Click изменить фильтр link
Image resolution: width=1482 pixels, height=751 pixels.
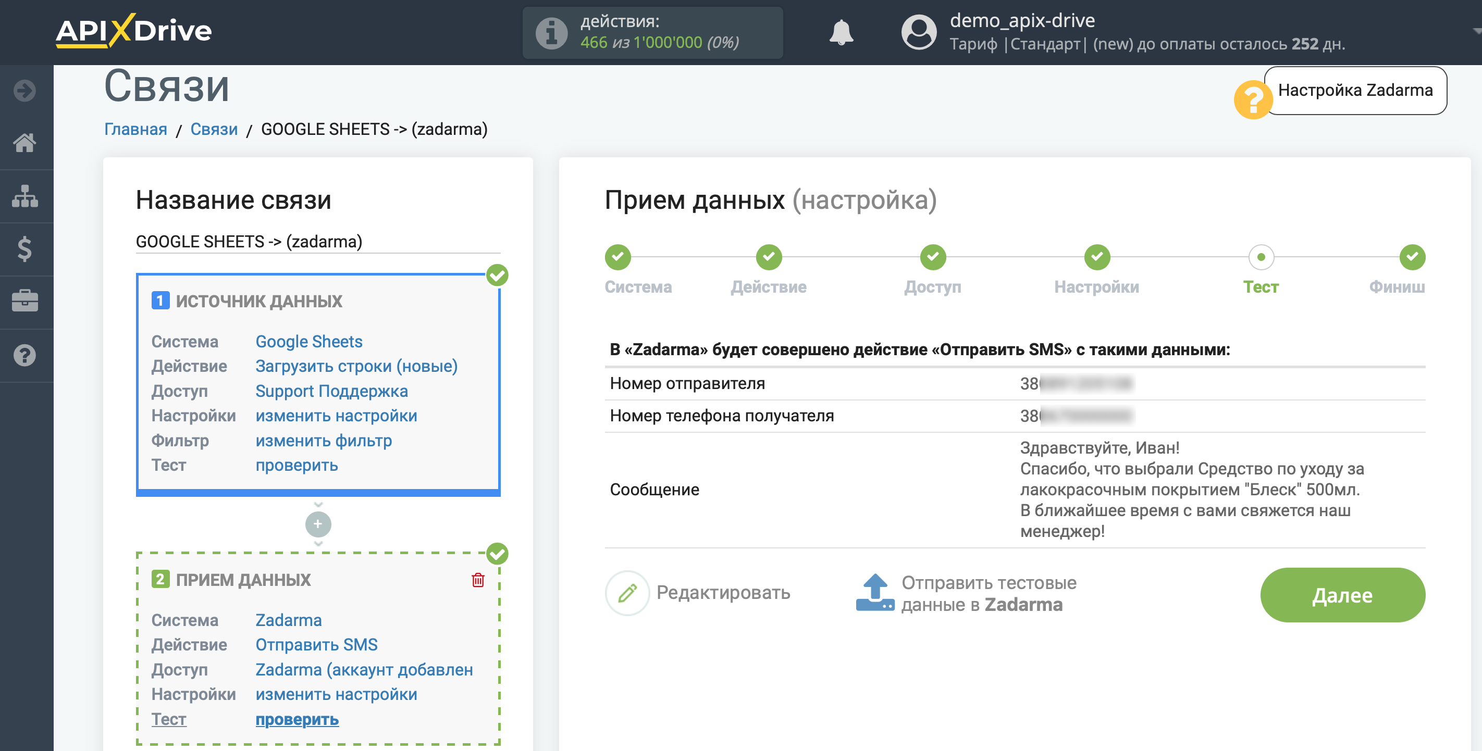[x=324, y=441]
